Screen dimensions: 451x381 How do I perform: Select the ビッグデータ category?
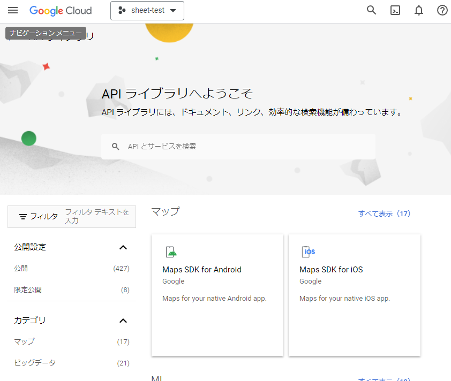tap(28, 363)
